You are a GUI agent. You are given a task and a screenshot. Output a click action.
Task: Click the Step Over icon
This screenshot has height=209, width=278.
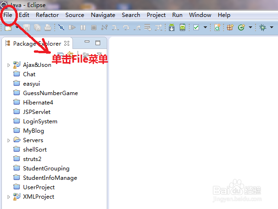click(x=126, y=27)
